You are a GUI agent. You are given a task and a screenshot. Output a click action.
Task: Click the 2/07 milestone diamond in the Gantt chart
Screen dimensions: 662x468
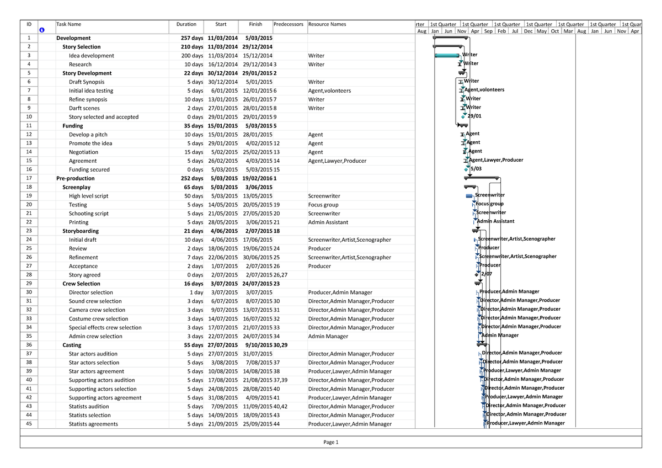477,274
